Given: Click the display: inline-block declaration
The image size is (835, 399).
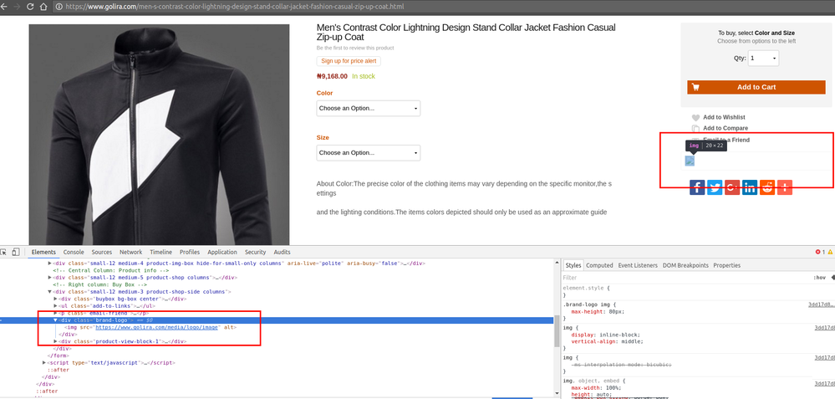Looking at the screenshot, I should 604,335.
